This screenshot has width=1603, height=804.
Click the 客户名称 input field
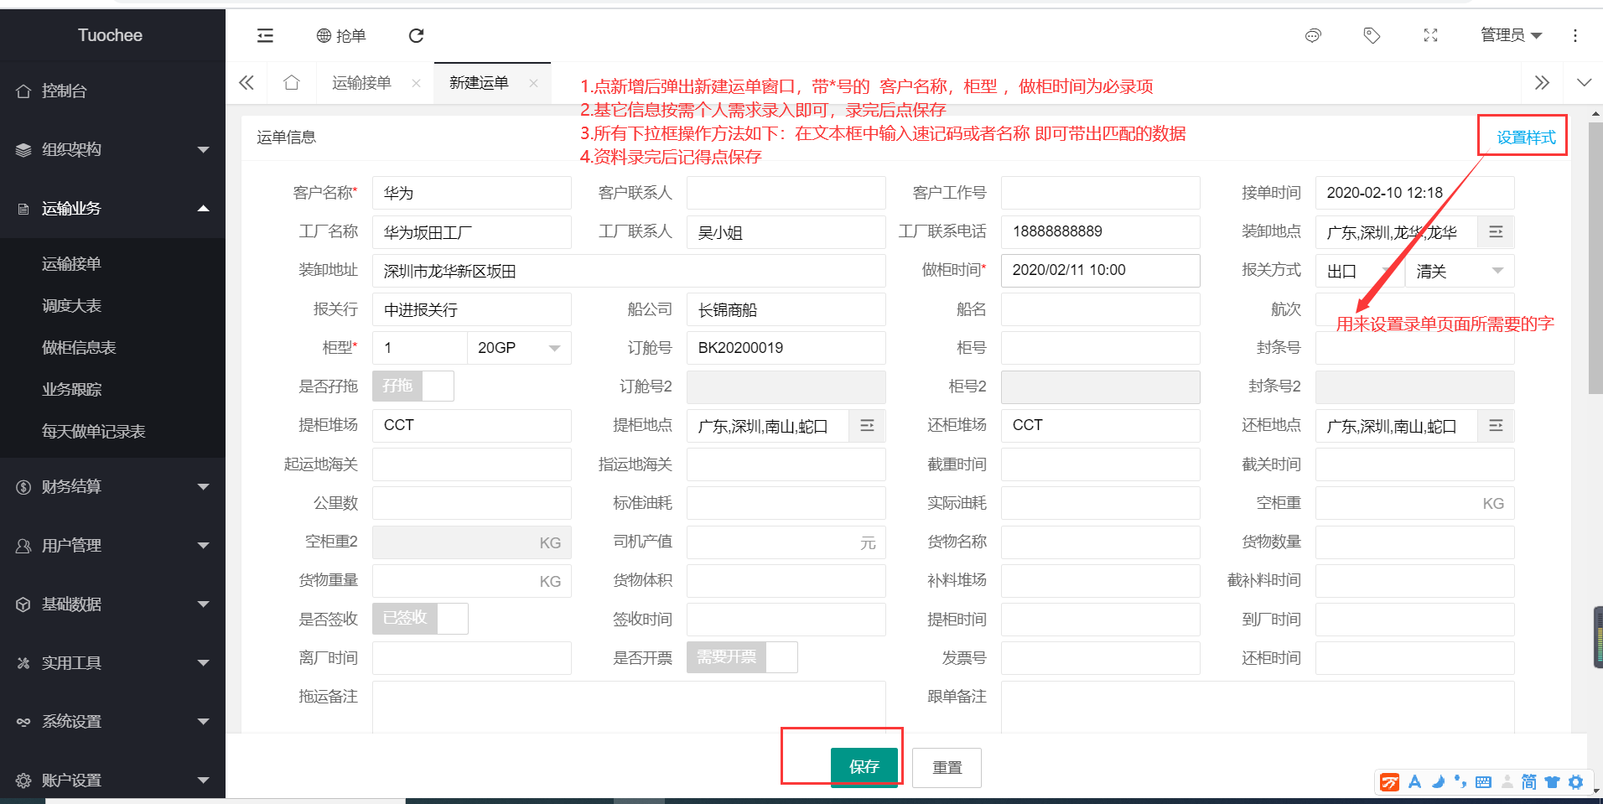pyautogui.click(x=472, y=193)
